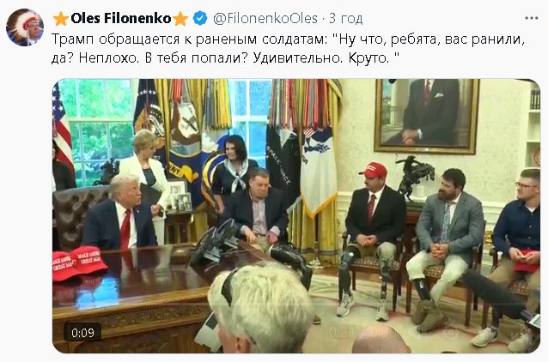Click the bronze horse statue in the video frame

click(415, 178)
